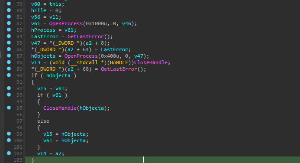
Task: Click the LastError variable on line 86
Action: click(114, 49)
